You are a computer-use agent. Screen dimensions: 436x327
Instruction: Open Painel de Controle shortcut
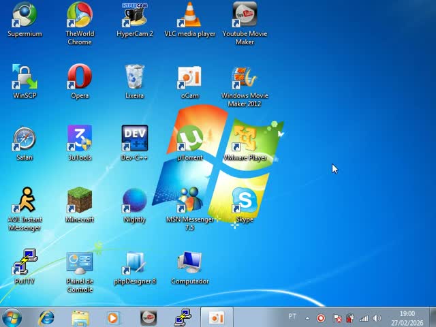pos(80,264)
